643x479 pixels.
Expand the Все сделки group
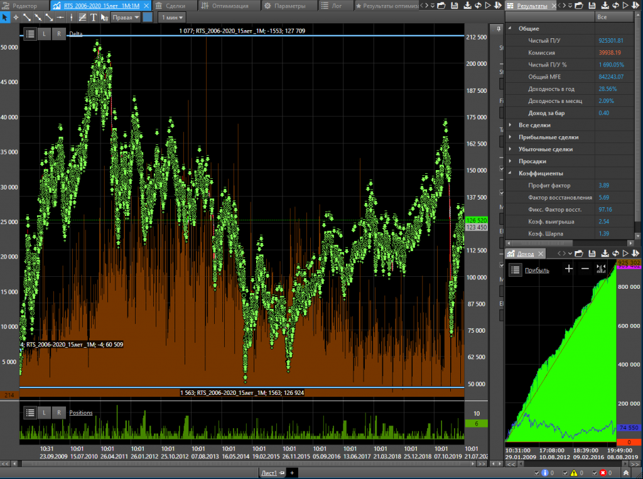click(x=510, y=125)
